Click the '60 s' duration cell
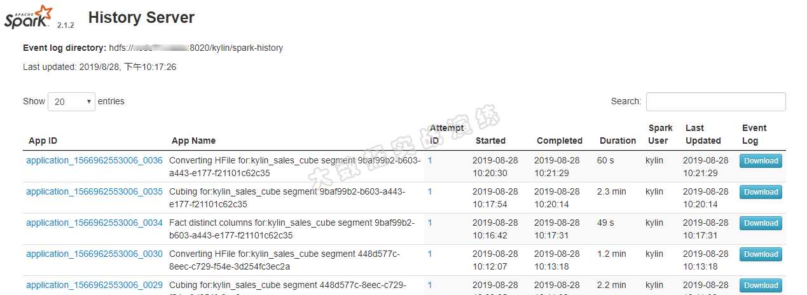 pyautogui.click(x=605, y=160)
